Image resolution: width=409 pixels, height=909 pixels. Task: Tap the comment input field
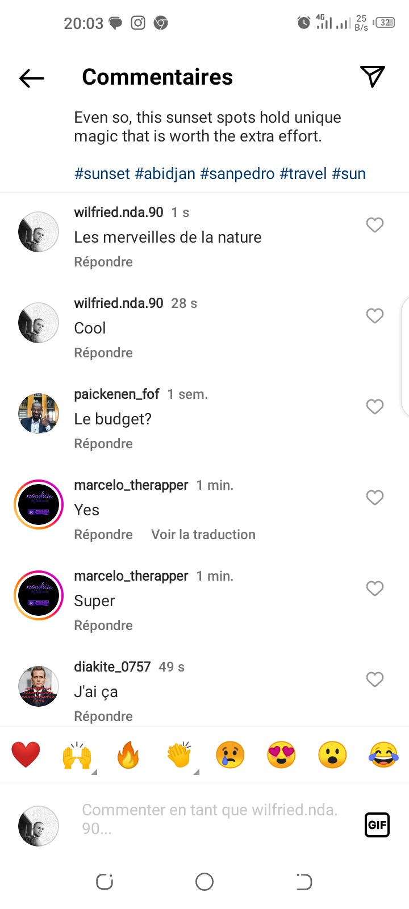pyautogui.click(x=210, y=819)
